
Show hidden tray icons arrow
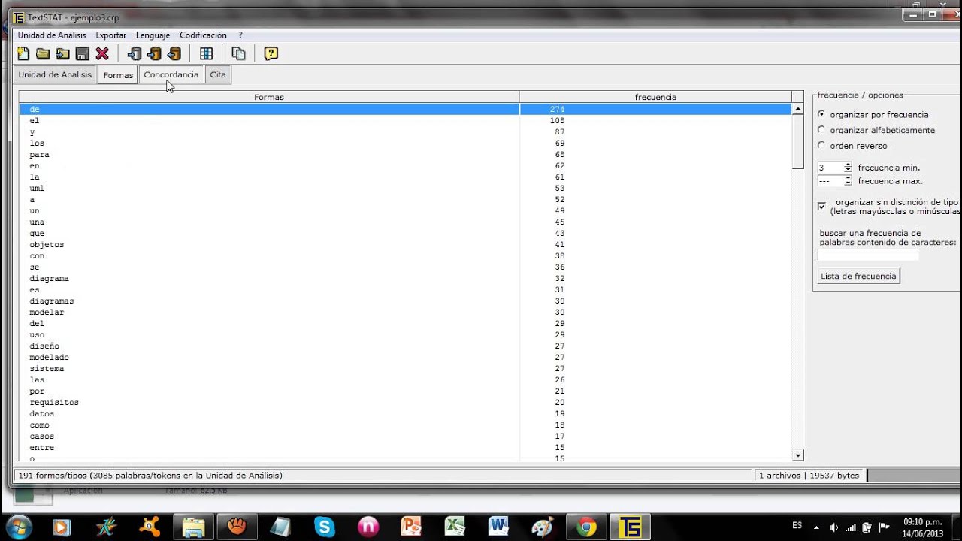(817, 527)
